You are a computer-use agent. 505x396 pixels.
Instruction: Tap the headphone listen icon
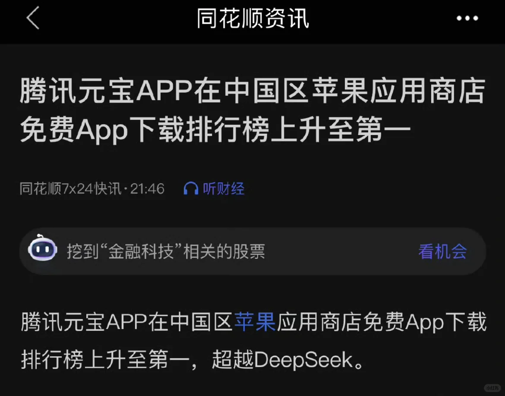pyautogui.click(x=191, y=189)
